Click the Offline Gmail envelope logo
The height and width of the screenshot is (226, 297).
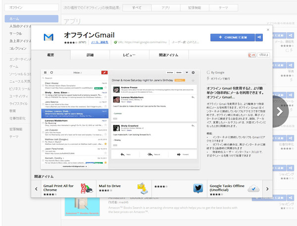[49, 38]
